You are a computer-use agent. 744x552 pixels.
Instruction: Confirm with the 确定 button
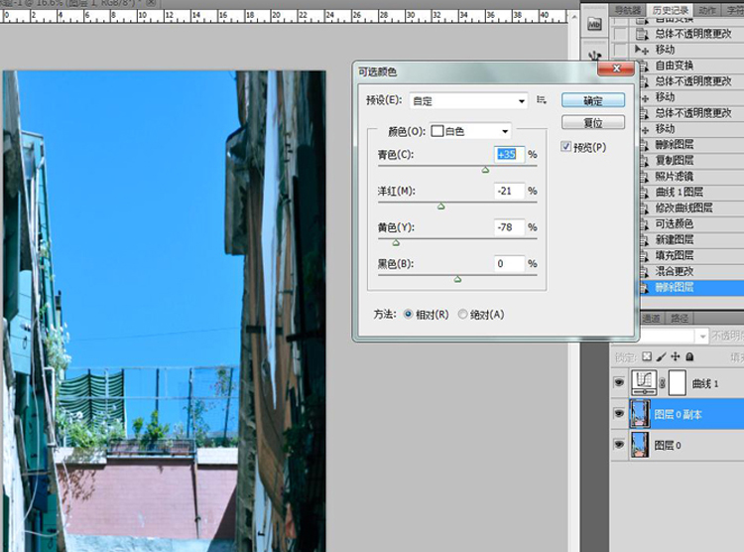click(x=593, y=100)
